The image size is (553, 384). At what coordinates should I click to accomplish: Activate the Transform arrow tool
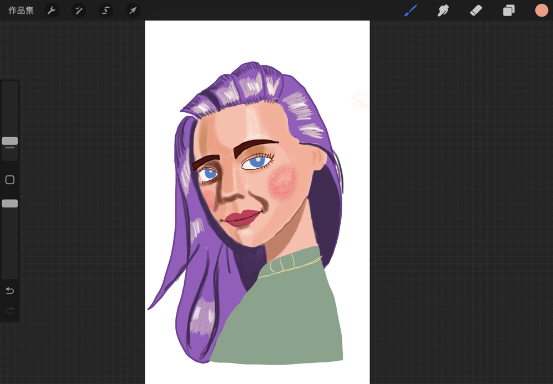pyautogui.click(x=133, y=11)
